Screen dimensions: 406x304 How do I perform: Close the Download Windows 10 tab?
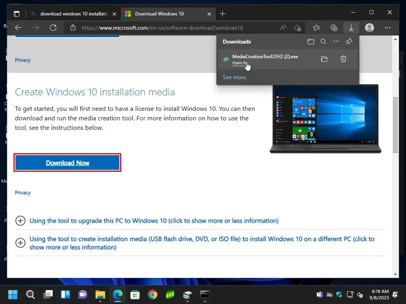pyautogui.click(x=209, y=14)
